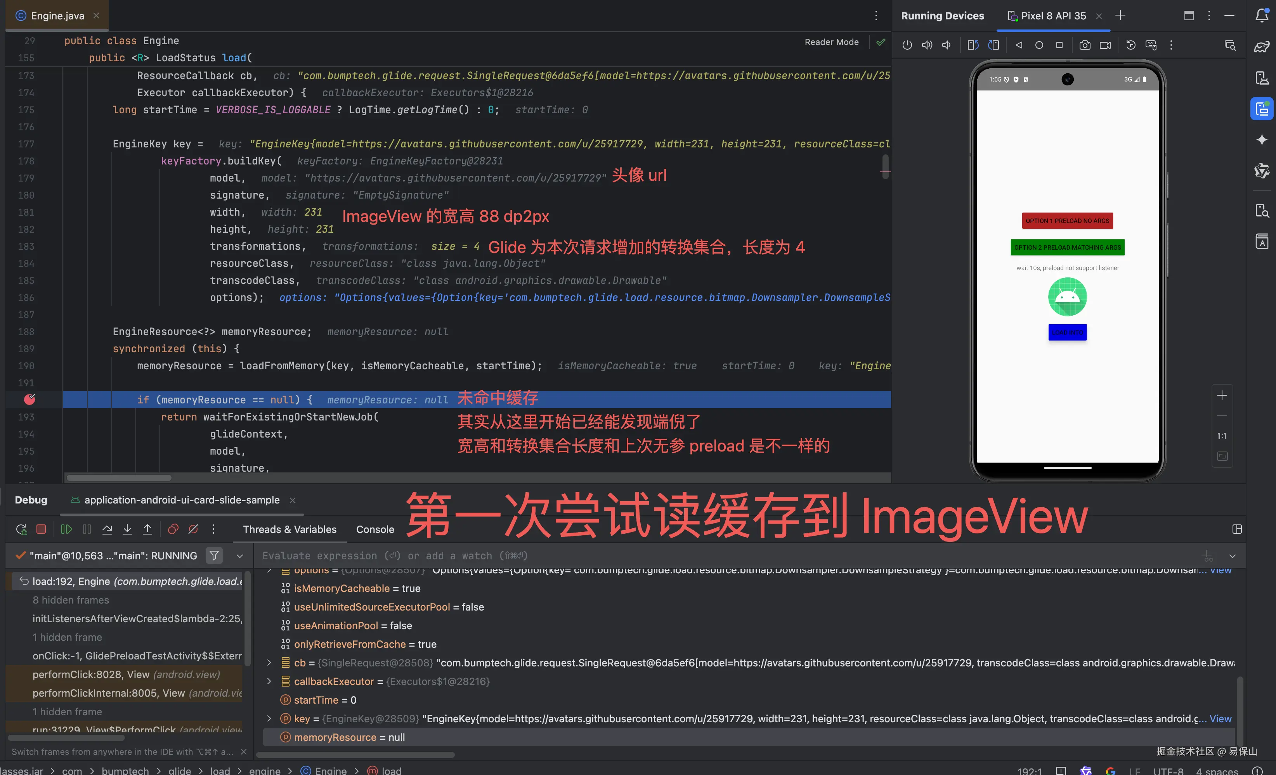This screenshot has width=1276, height=775.
Task: Open the Gradle panel via elephant icon
Action: pyautogui.click(x=1262, y=46)
